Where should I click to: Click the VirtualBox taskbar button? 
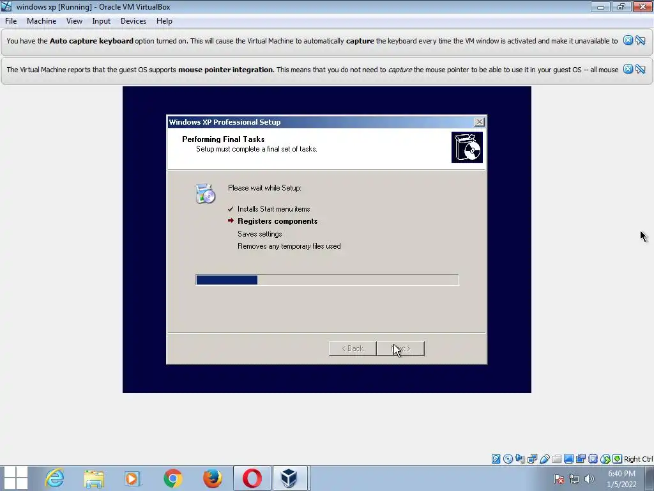(x=291, y=478)
